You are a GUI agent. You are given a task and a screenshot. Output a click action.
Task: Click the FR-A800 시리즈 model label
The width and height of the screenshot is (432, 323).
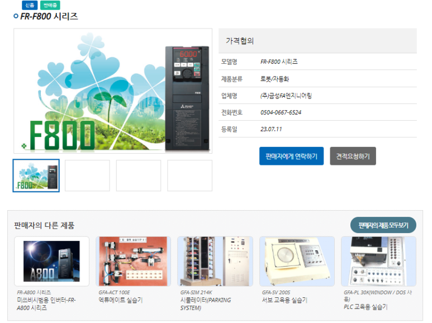[34, 292]
